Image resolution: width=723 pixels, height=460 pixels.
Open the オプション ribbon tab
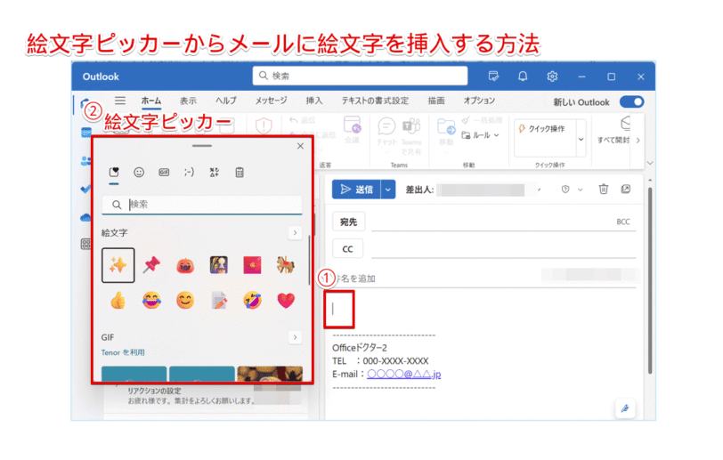pyautogui.click(x=479, y=101)
